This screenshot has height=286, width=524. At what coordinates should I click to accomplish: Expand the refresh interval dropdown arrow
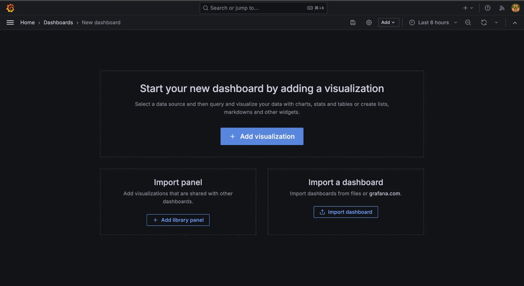coord(496,23)
